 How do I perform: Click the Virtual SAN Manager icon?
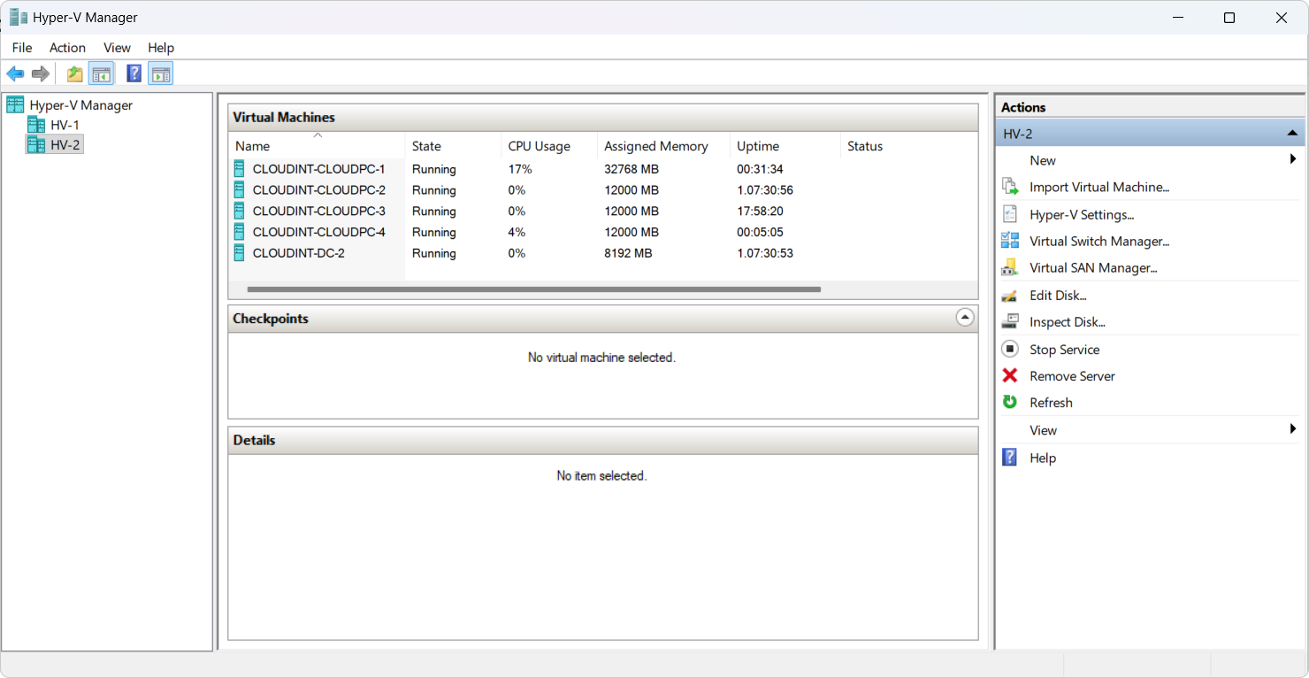(x=1010, y=267)
